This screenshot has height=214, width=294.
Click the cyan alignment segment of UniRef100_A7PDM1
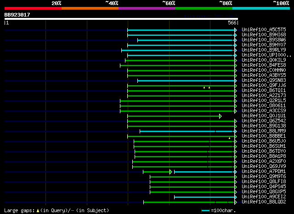(204, 172)
